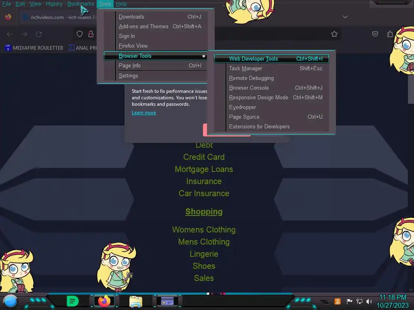The image size is (414, 310).
Task: Open the Help menu
Action: pyautogui.click(x=121, y=4)
